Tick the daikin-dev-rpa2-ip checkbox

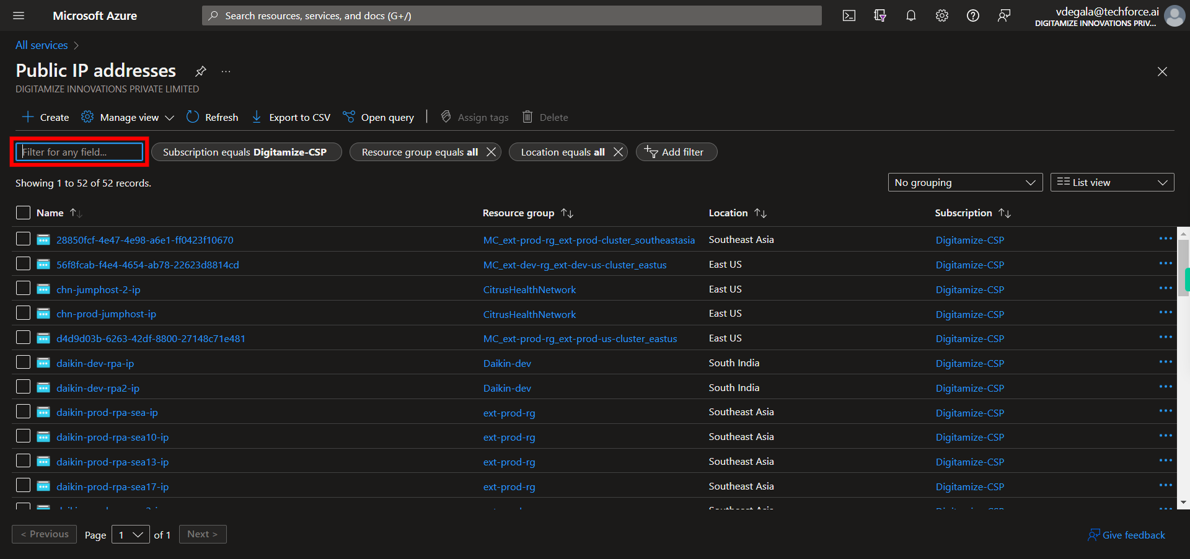pos(23,387)
